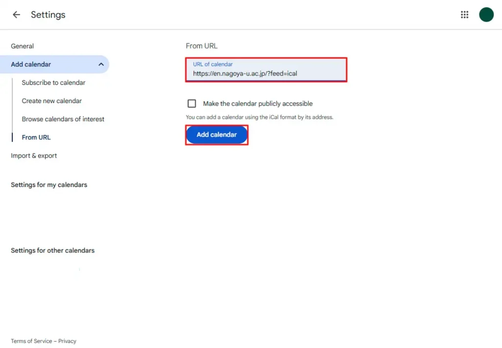The image size is (502, 348).
Task: Open the Privacy link
Action: point(67,341)
